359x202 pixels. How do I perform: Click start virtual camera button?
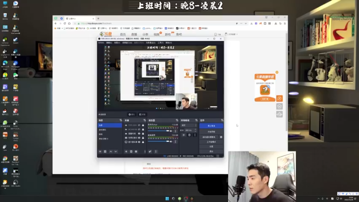point(209,137)
